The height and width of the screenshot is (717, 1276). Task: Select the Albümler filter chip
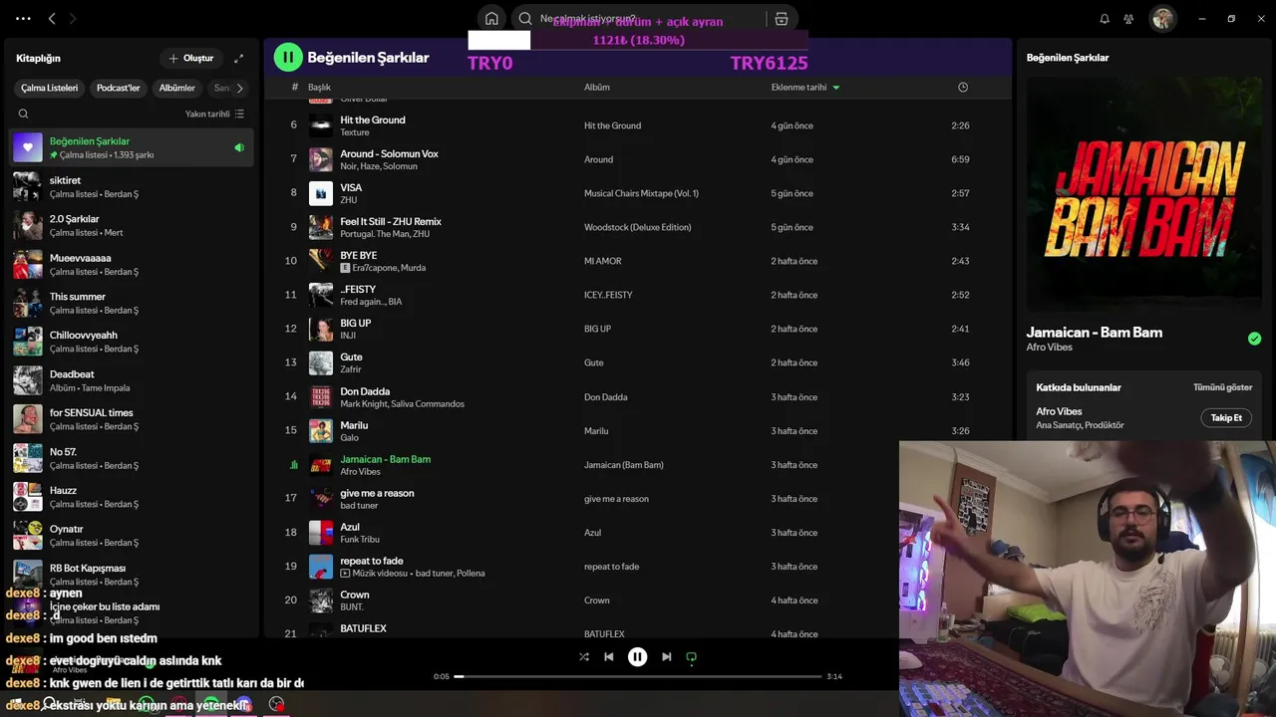pos(177,88)
